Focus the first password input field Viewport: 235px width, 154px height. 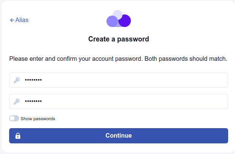125,80
